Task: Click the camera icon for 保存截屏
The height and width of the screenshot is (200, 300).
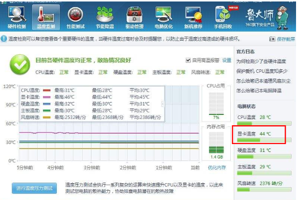Action: coord(272,39)
